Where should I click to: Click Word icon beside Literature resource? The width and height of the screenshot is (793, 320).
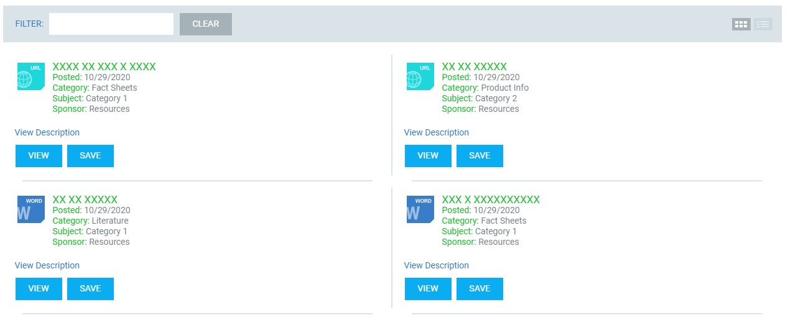pyautogui.click(x=31, y=209)
